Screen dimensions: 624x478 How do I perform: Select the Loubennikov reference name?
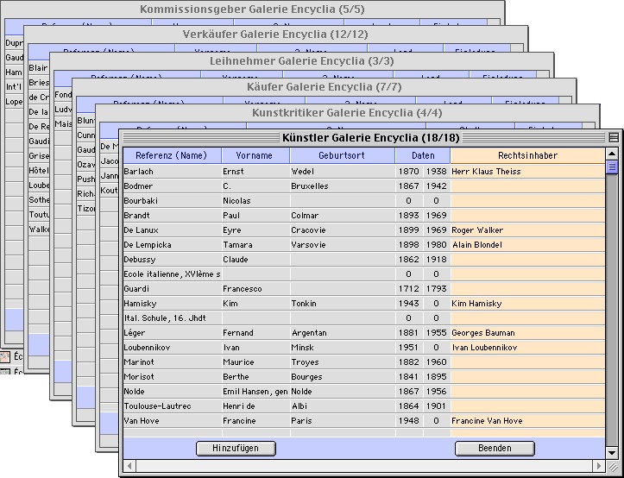[x=148, y=348]
